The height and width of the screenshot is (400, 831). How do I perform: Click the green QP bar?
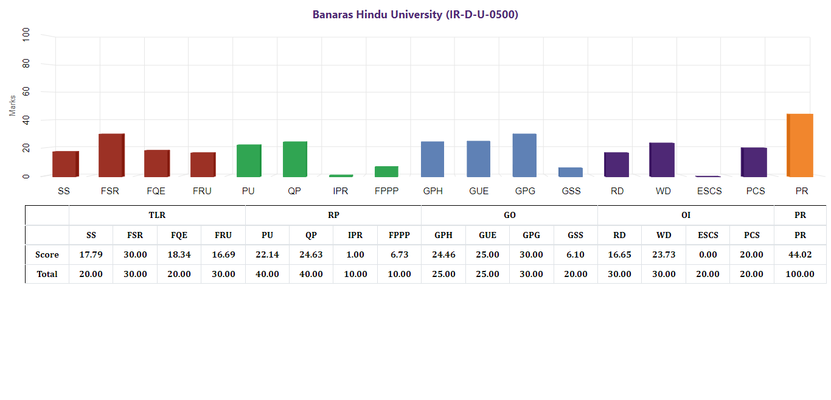pyautogui.click(x=295, y=159)
